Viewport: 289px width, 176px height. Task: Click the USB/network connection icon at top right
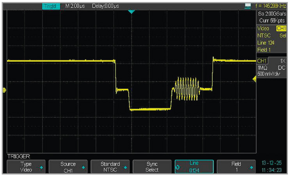[247, 7]
